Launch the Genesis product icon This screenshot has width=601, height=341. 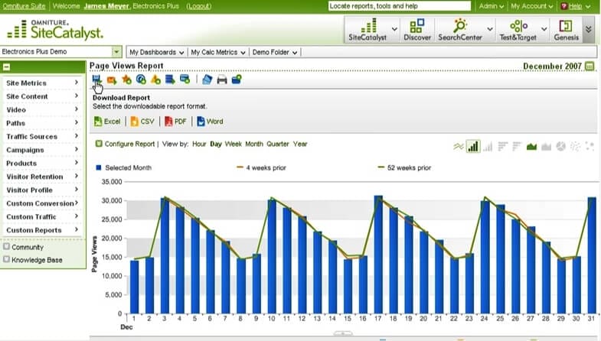click(x=565, y=30)
